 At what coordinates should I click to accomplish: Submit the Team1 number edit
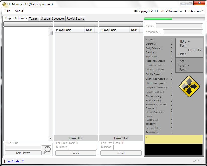click(76, 153)
